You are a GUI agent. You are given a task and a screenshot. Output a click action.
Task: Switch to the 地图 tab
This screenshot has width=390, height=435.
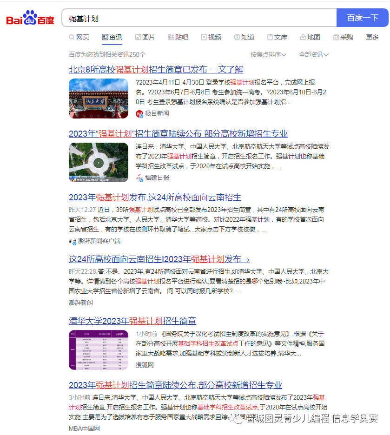(x=310, y=37)
